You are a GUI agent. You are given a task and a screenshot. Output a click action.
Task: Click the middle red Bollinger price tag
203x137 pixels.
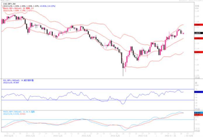pos(189,38)
